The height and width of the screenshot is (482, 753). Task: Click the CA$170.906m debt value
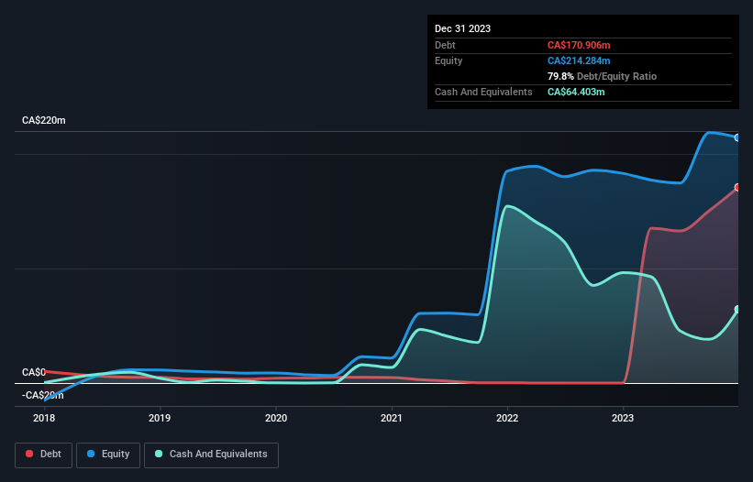[x=579, y=45]
